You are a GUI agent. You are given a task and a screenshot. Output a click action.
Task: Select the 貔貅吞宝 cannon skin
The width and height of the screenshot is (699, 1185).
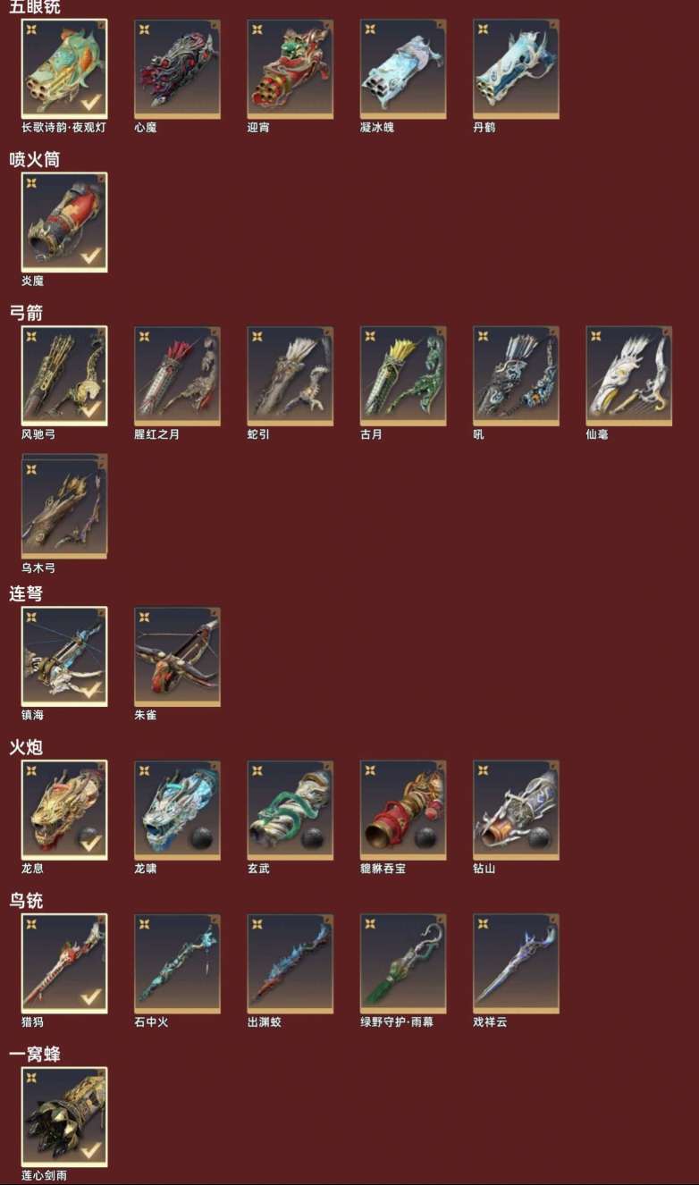pos(403,811)
